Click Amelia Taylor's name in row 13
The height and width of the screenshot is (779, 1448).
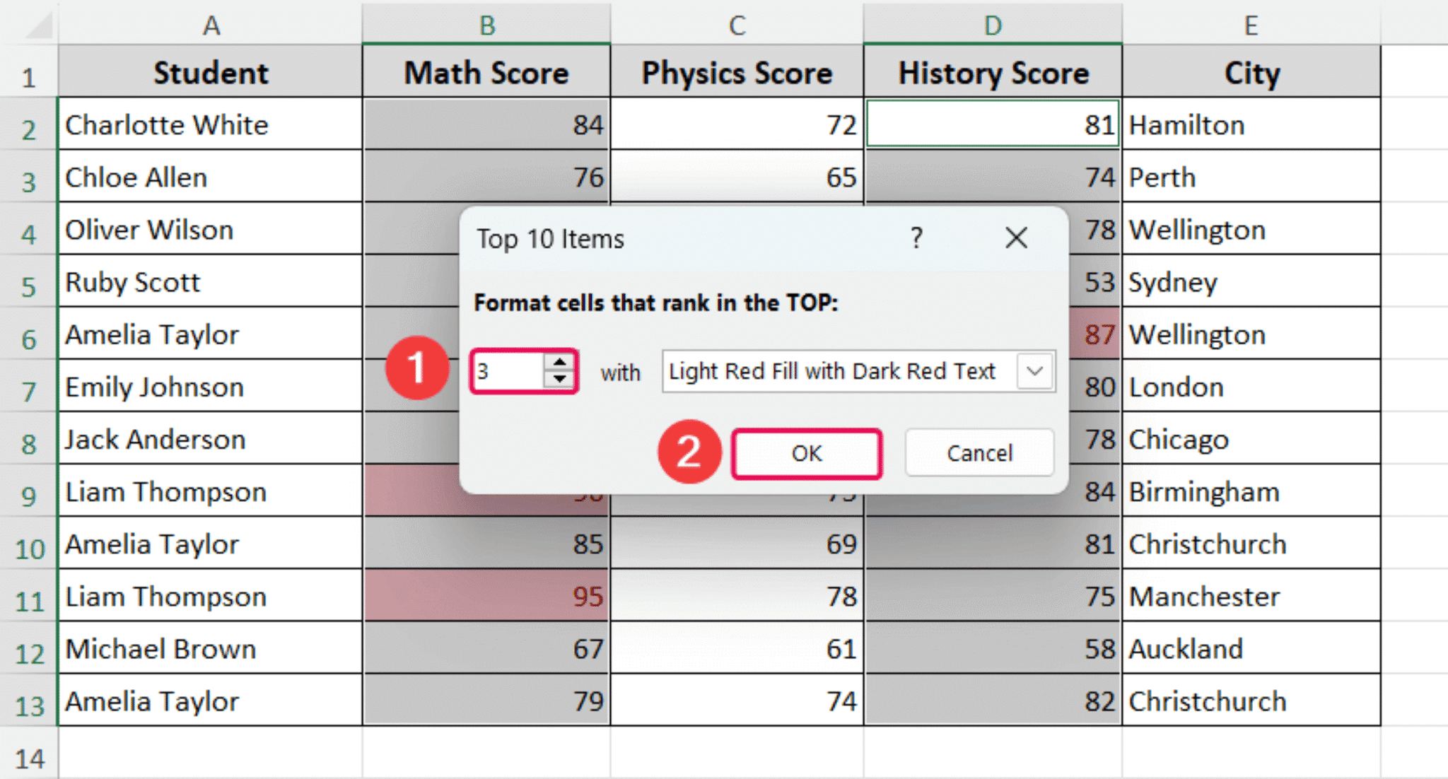151,701
